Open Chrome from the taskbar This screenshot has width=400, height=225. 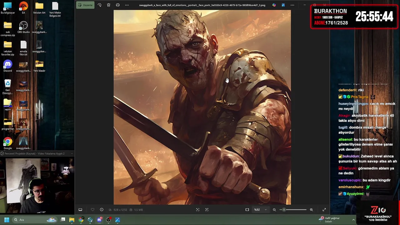(81, 220)
